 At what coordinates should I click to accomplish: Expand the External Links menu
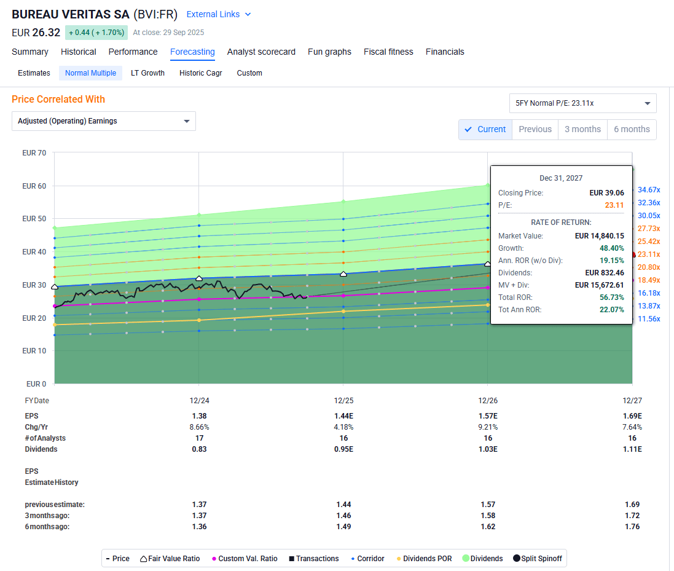(x=218, y=14)
